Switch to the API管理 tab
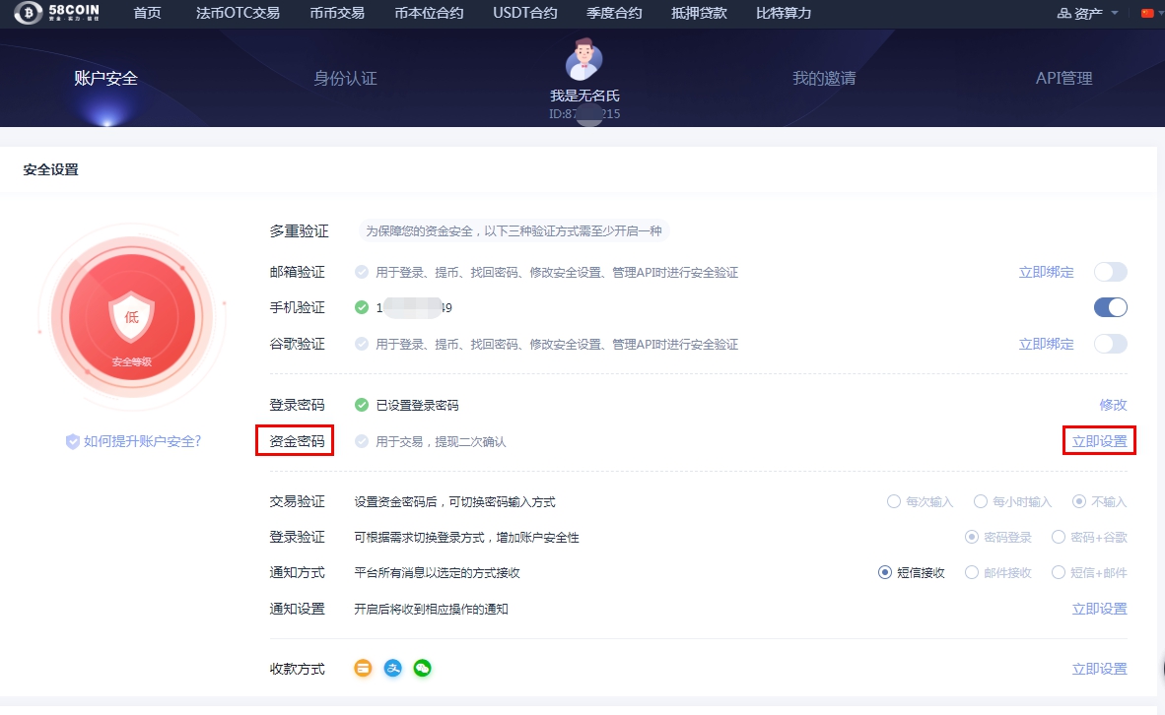The width and height of the screenshot is (1165, 715). point(1063,79)
